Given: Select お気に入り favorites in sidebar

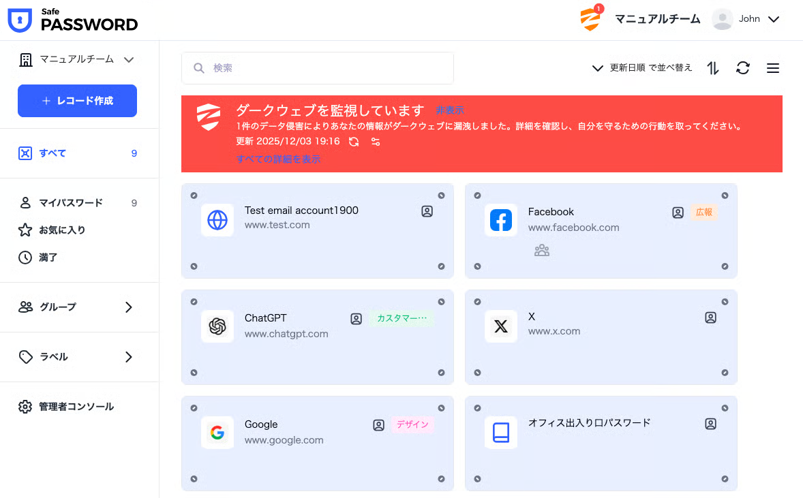Looking at the screenshot, I should (61, 230).
